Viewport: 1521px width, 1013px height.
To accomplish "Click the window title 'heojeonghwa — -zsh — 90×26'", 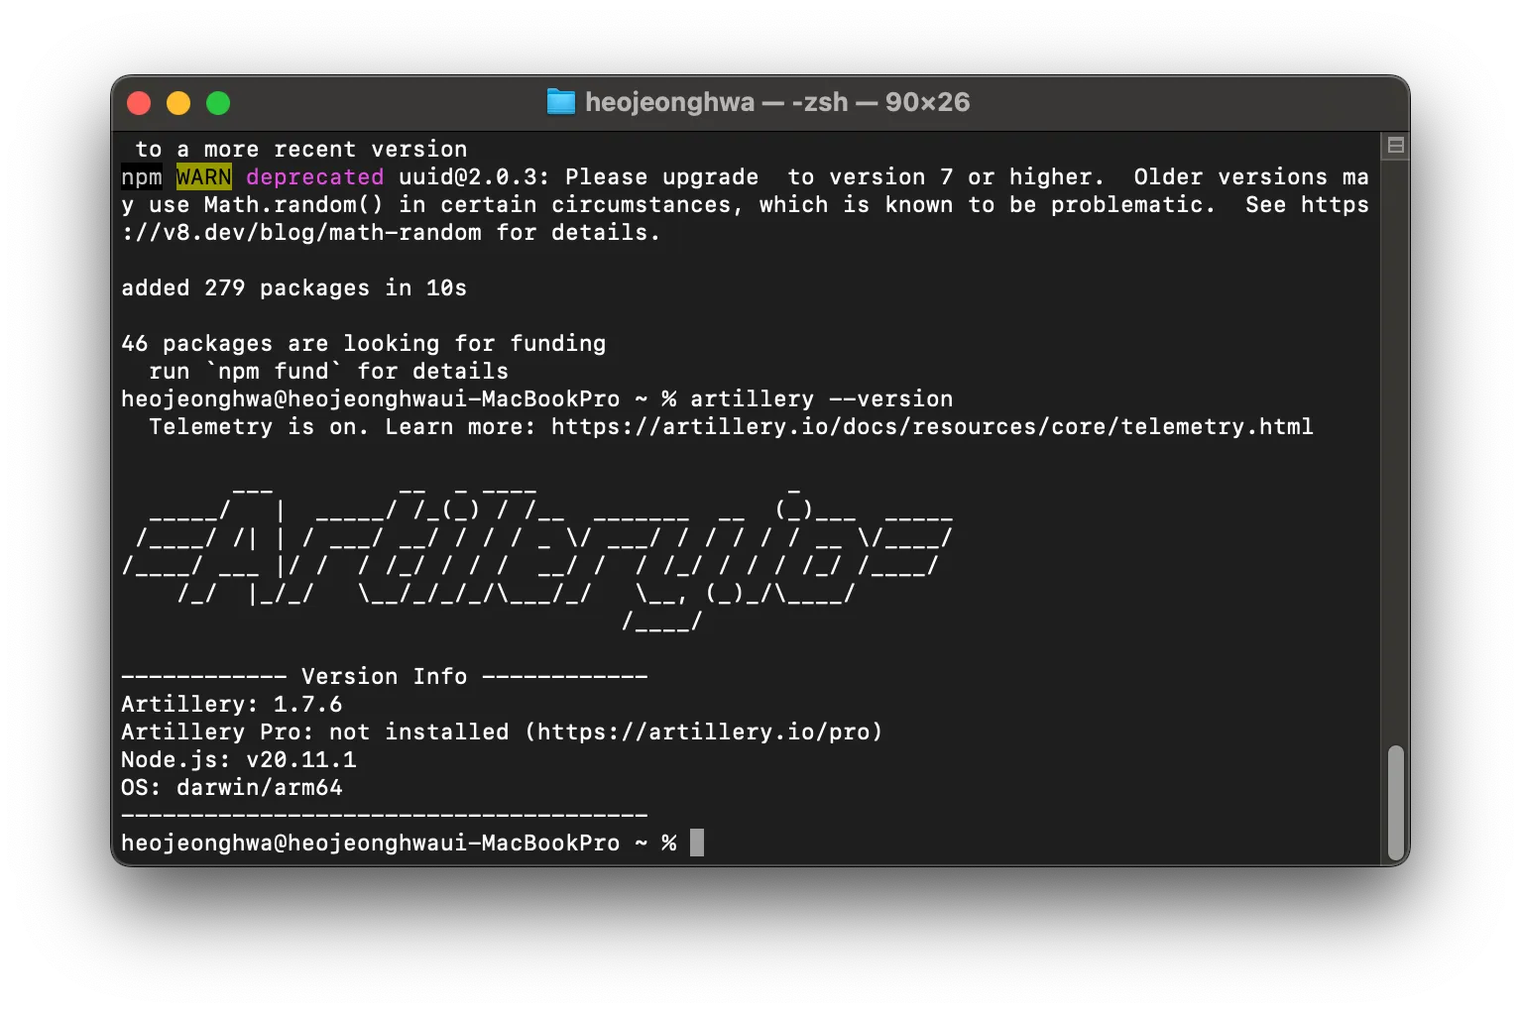I will pyautogui.click(x=777, y=102).
